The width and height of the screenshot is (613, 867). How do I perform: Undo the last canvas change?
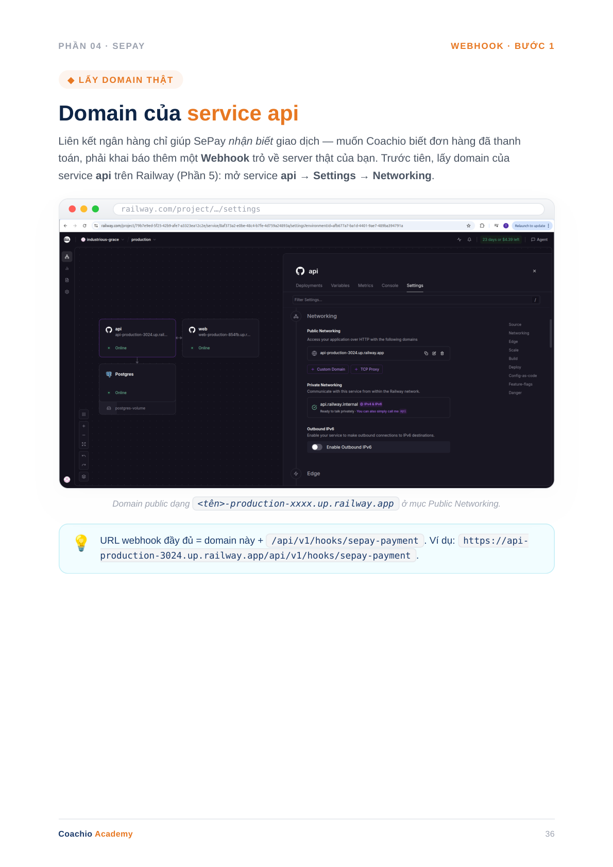84,456
